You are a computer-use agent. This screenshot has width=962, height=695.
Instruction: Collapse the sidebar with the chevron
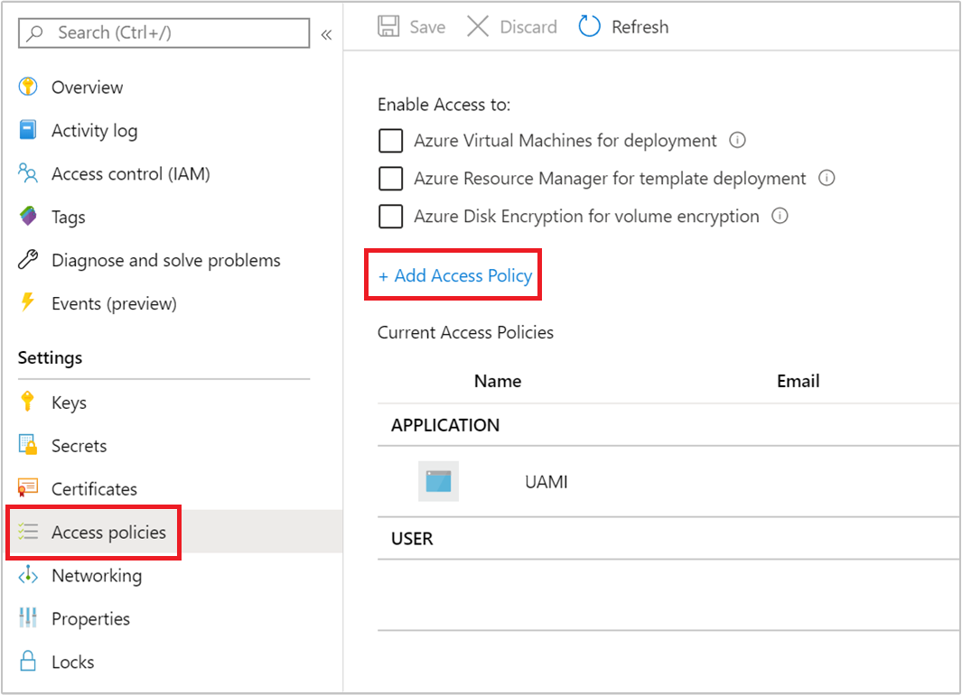(327, 34)
